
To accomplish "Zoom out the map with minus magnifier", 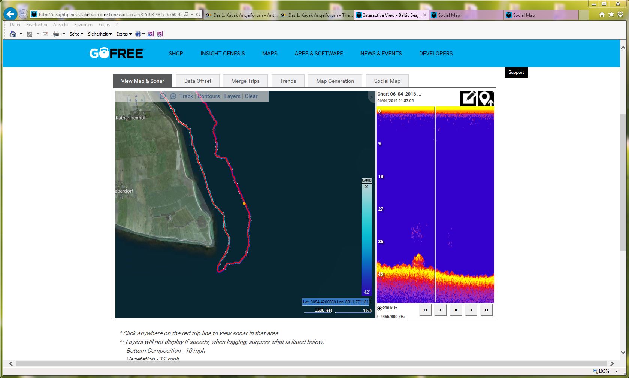I will [x=163, y=96].
